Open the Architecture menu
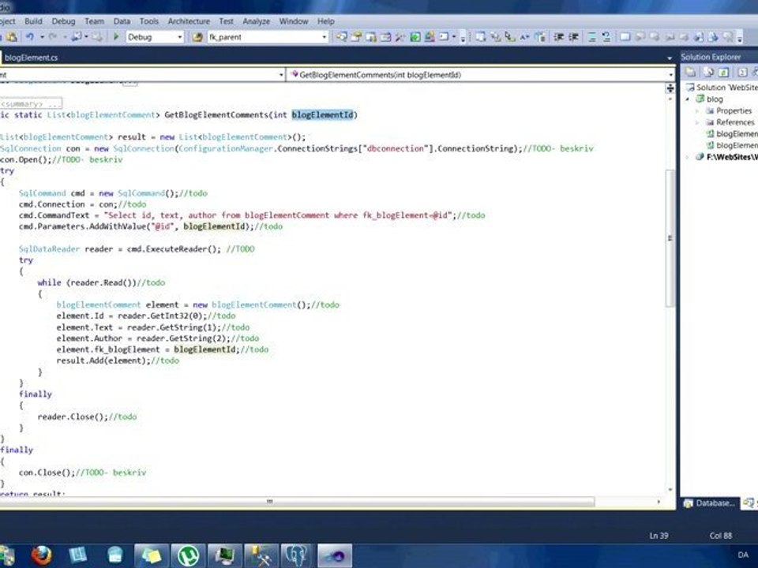 tap(189, 21)
